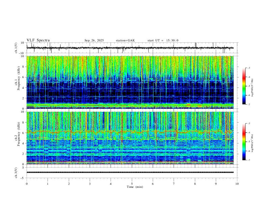The width and height of the screenshot is (267, 206).
Task: Click the ch.2 color bar log(PSD) label
Action: (253, 143)
